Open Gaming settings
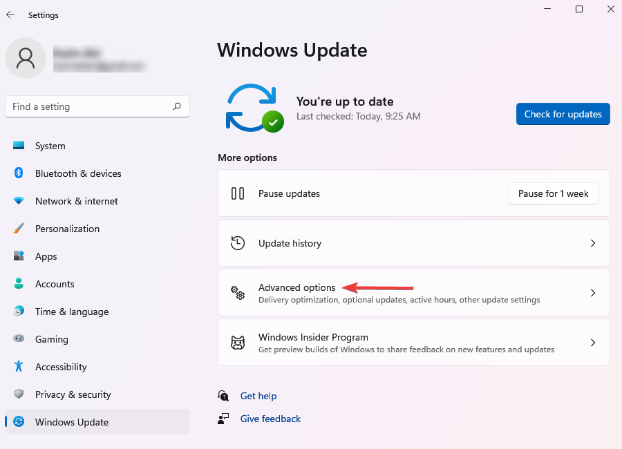Screen dimensions: 622x449 (97, 339)
